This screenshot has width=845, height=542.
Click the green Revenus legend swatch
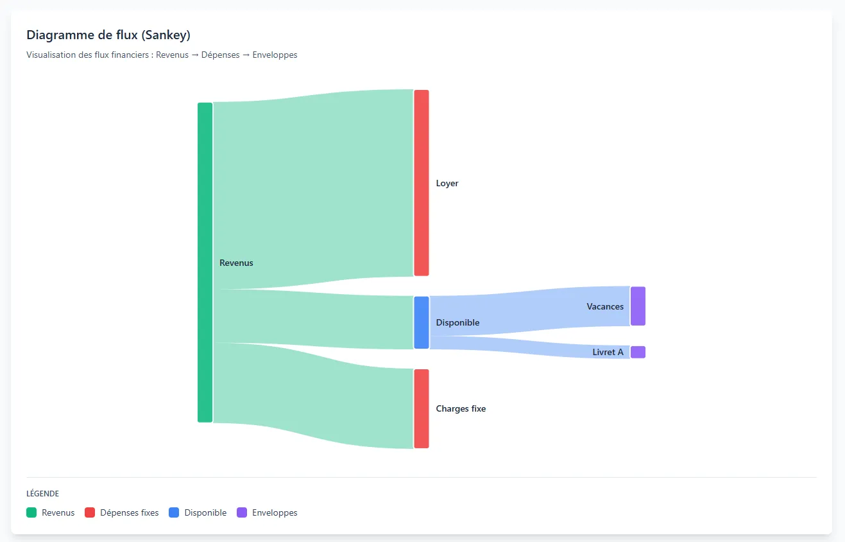(x=31, y=512)
